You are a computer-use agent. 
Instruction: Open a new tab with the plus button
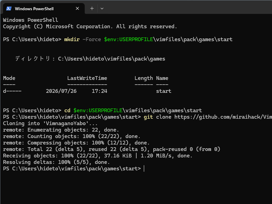[x=92, y=8]
